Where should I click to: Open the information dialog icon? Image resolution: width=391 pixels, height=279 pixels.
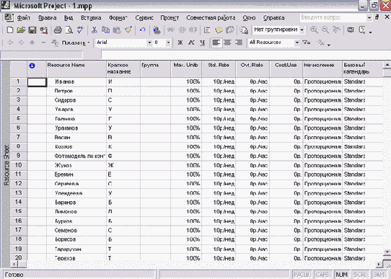(x=207, y=30)
